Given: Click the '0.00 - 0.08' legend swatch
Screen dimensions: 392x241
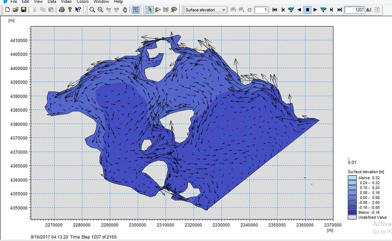Looking at the screenshot, I should click(352, 197).
